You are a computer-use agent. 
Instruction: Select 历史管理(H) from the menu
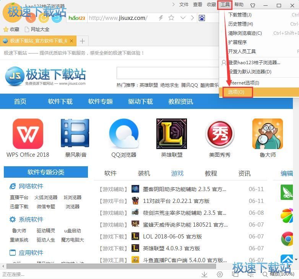coord(259,24)
